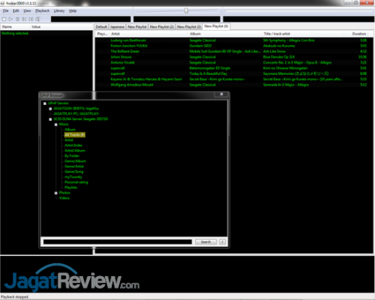Close the UPnP Browser window

(221, 94)
